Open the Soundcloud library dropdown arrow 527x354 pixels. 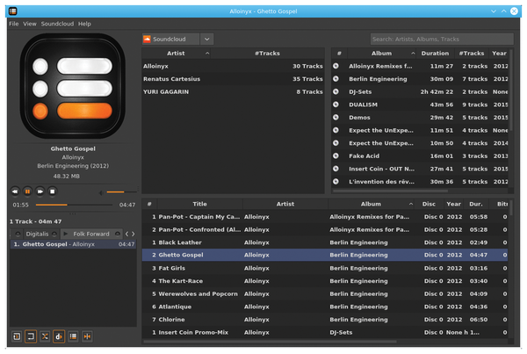[207, 39]
